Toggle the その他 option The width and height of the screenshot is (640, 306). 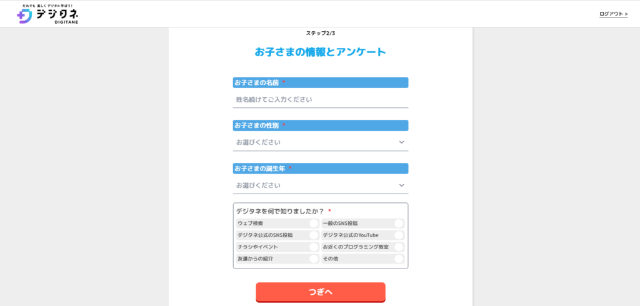[x=363, y=259]
